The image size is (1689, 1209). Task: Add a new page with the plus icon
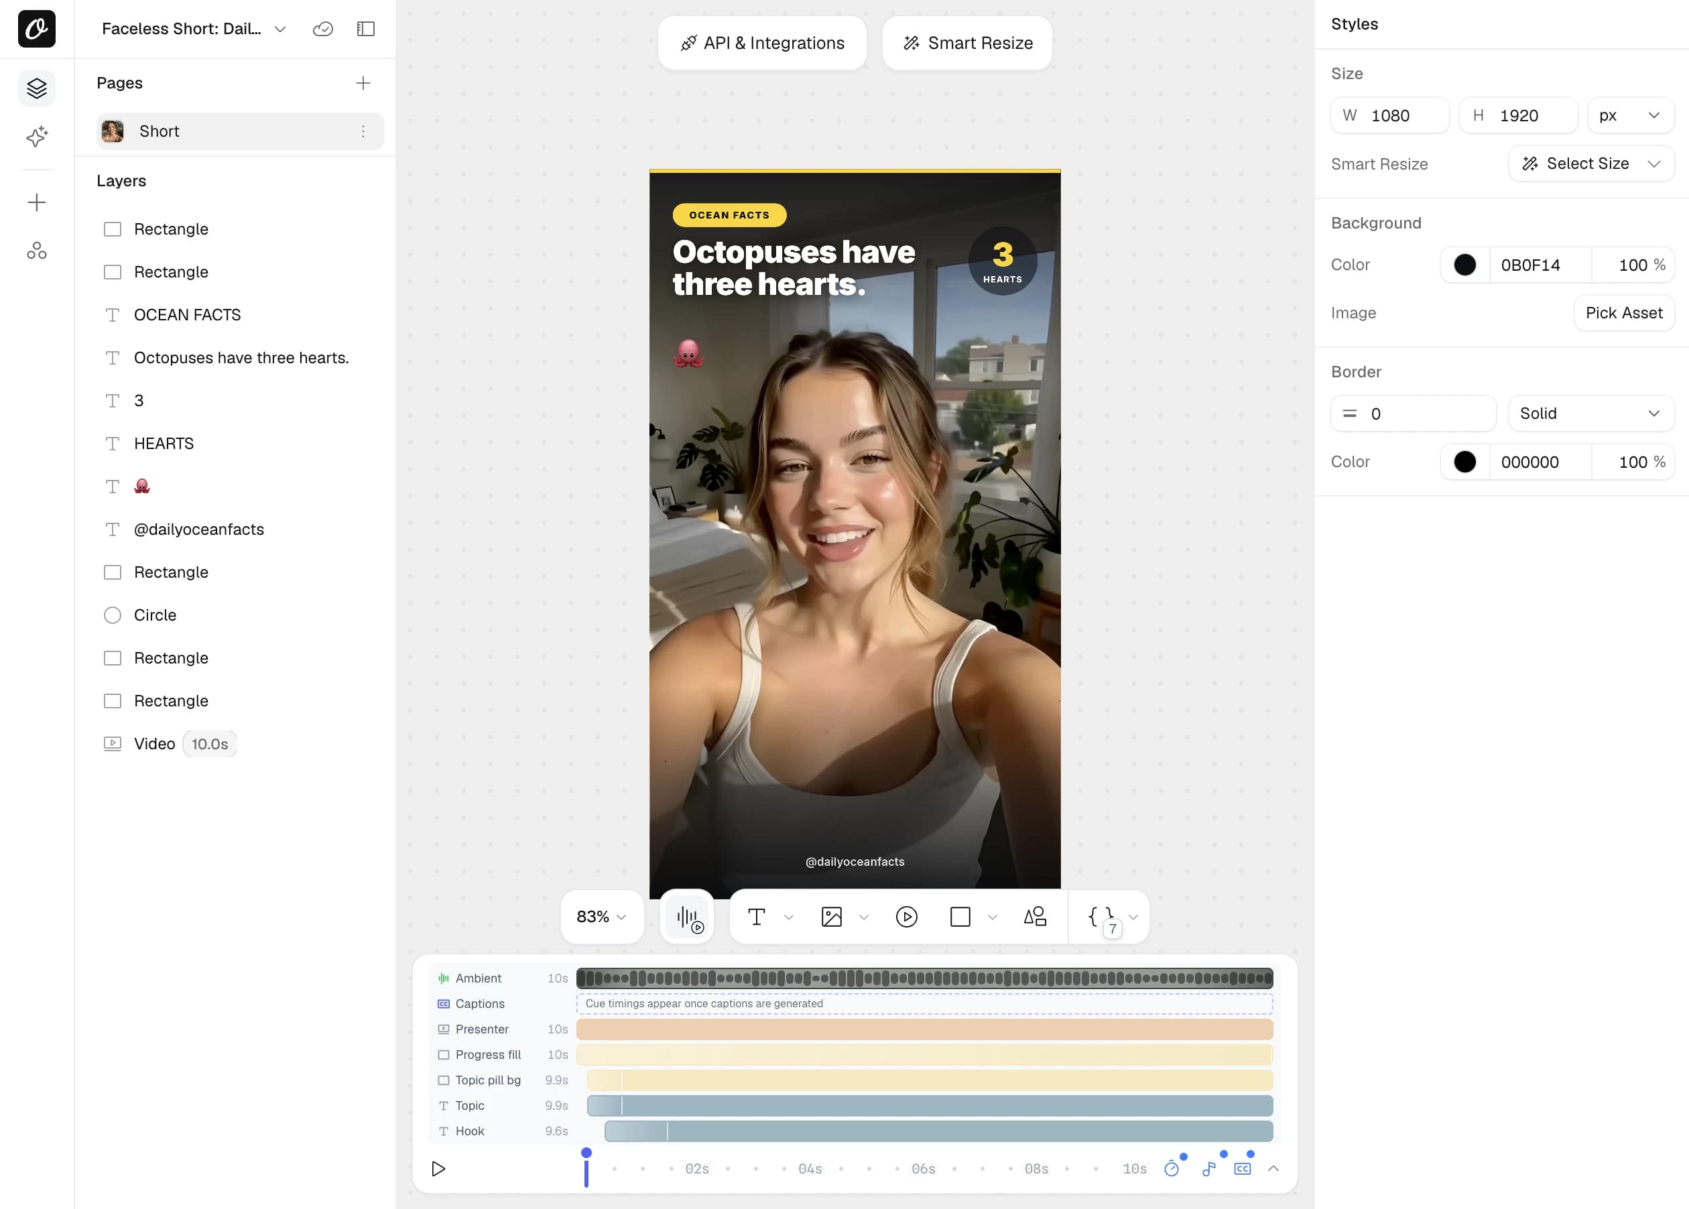coord(363,82)
